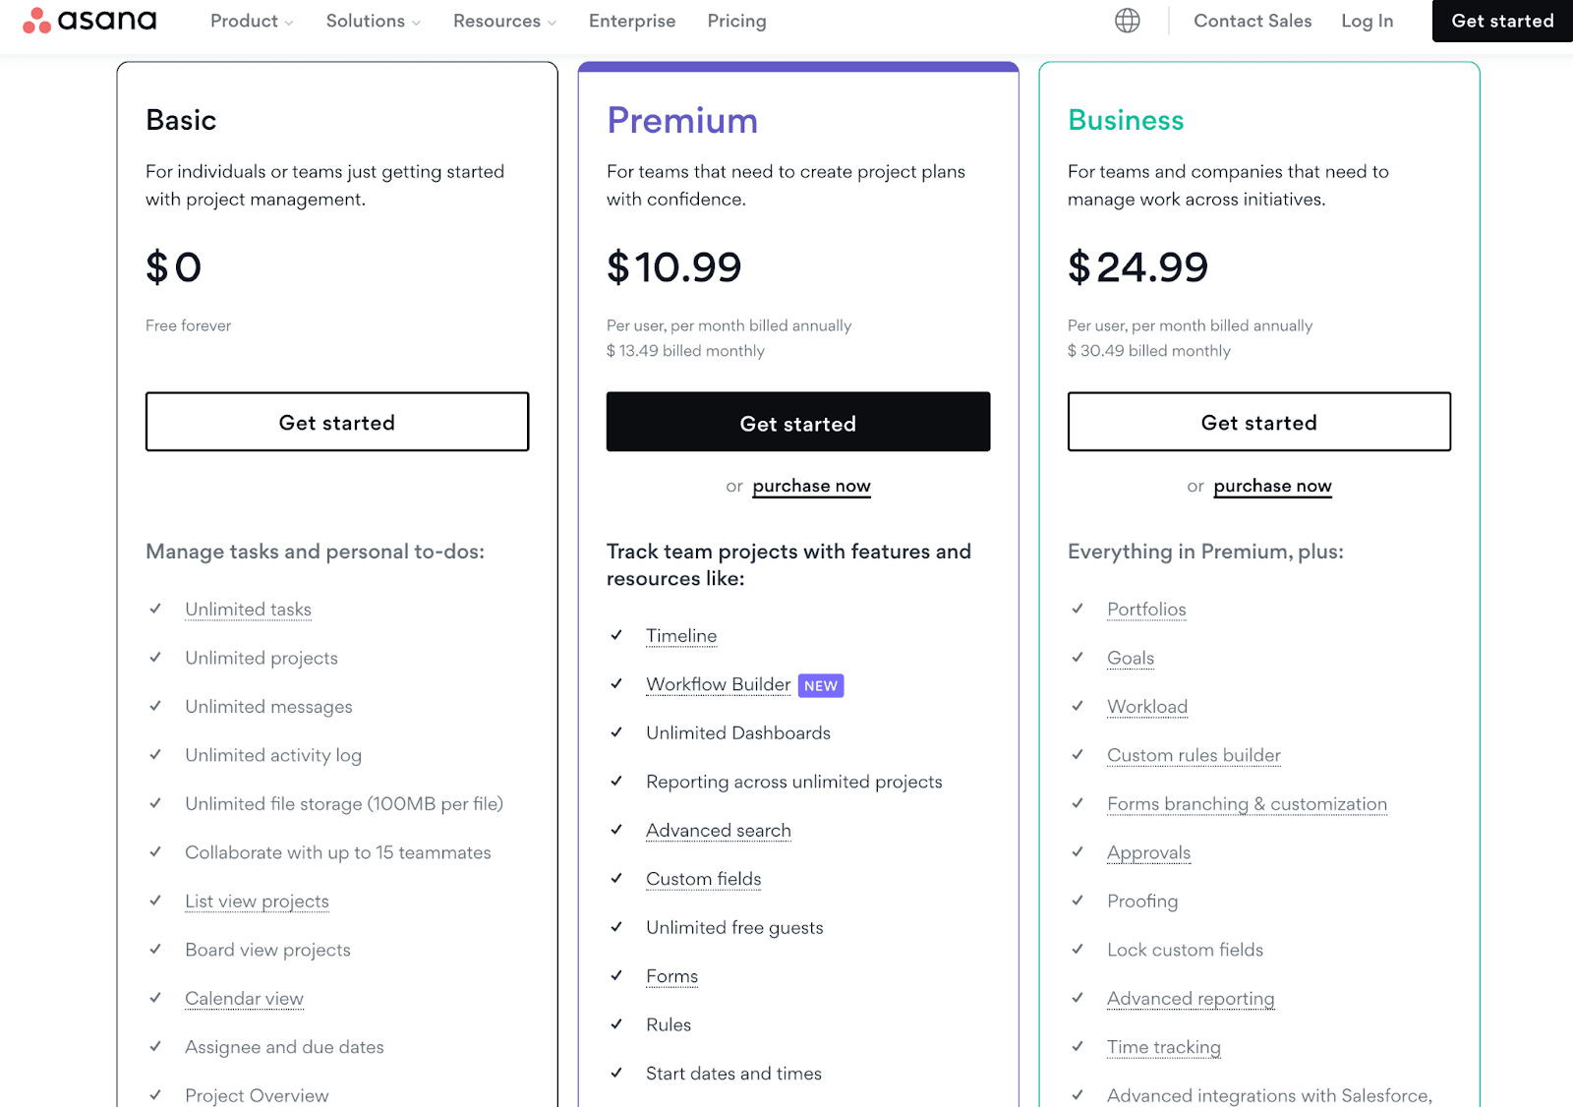This screenshot has width=1573, height=1107.
Task: Click purchase now under Premium
Action: [811, 486]
